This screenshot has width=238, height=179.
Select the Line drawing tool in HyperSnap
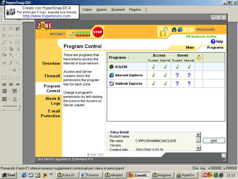tap(18, 63)
